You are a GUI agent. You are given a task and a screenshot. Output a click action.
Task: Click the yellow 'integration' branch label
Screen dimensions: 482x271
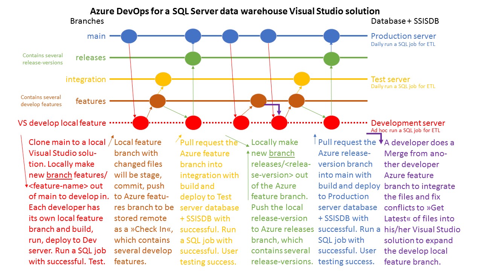click(x=86, y=79)
